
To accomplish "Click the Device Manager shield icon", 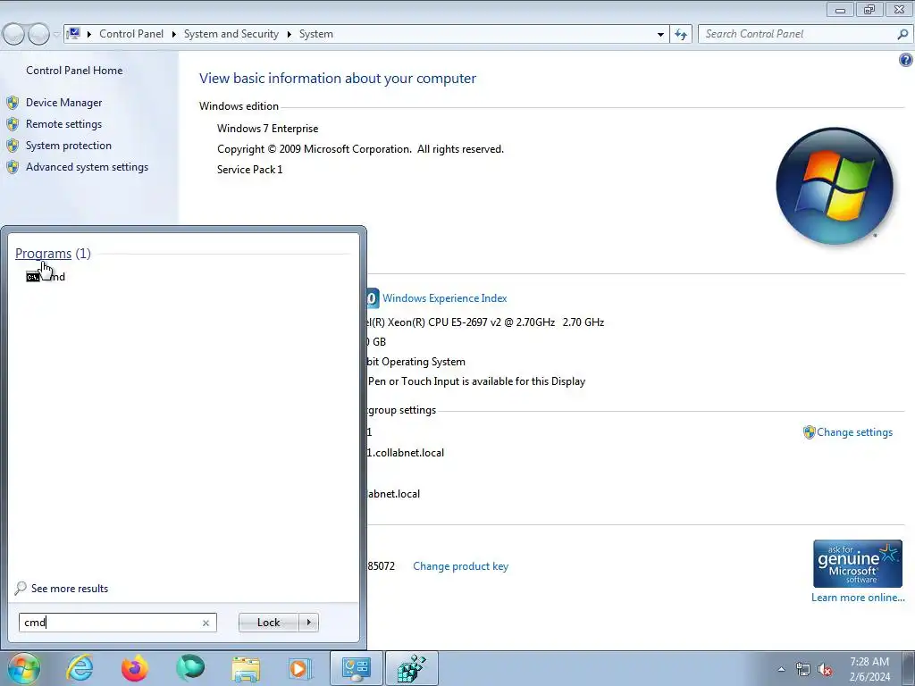I will click(x=13, y=103).
